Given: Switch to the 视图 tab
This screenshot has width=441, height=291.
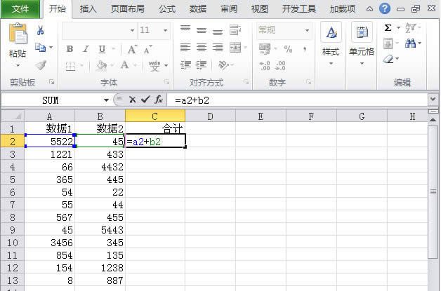Looking at the screenshot, I should pyautogui.click(x=260, y=9).
